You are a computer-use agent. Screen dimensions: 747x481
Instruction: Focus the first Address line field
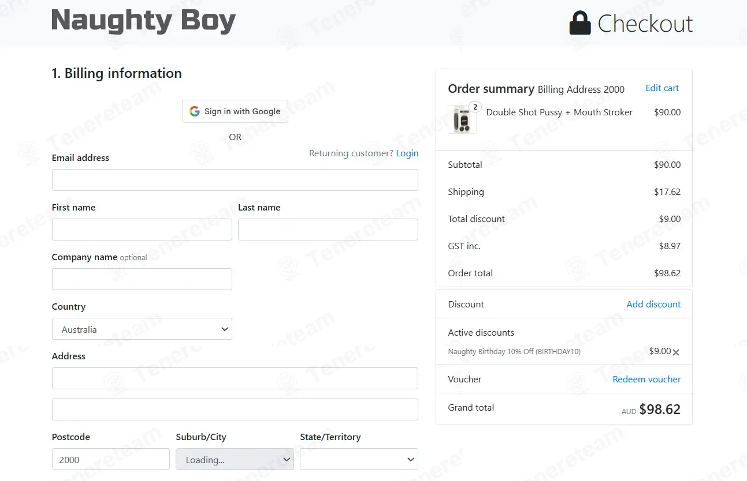235,378
